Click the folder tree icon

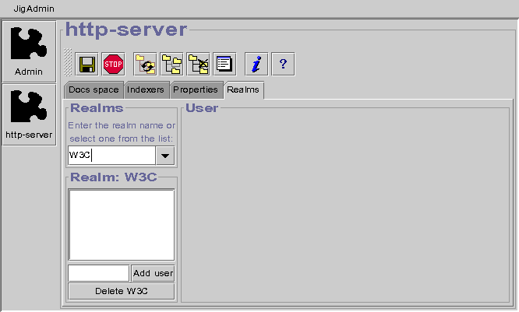click(x=171, y=64)
